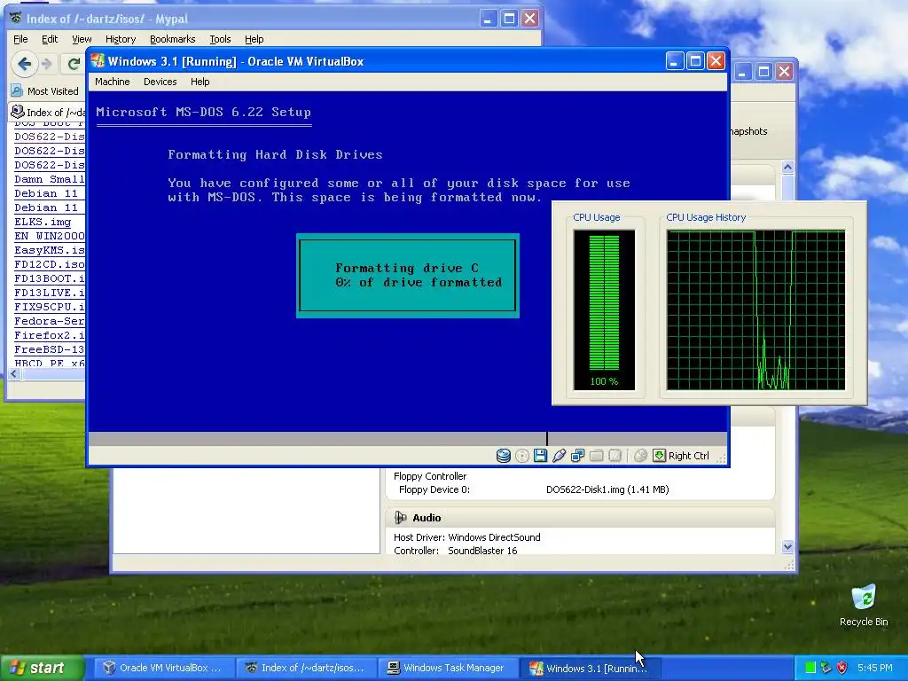The height and width of the screenshot is (681, 908).
Task: Click the red security shield tray icon
Action: point(842,668)
